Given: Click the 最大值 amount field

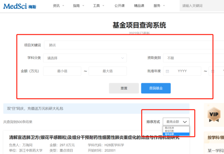Looking at the screenshot, I should [x=108, y=71].
